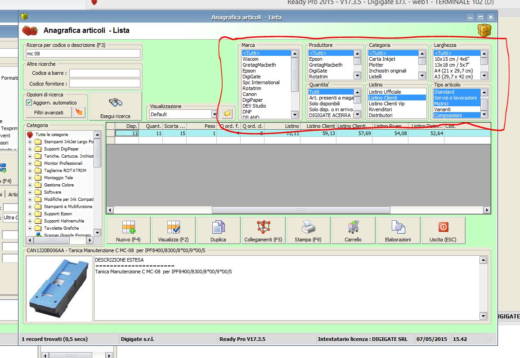Open Collegamenti (F5)
Image resolution: width=520 pixels, height=358 pixels.
tap(263, 231)
